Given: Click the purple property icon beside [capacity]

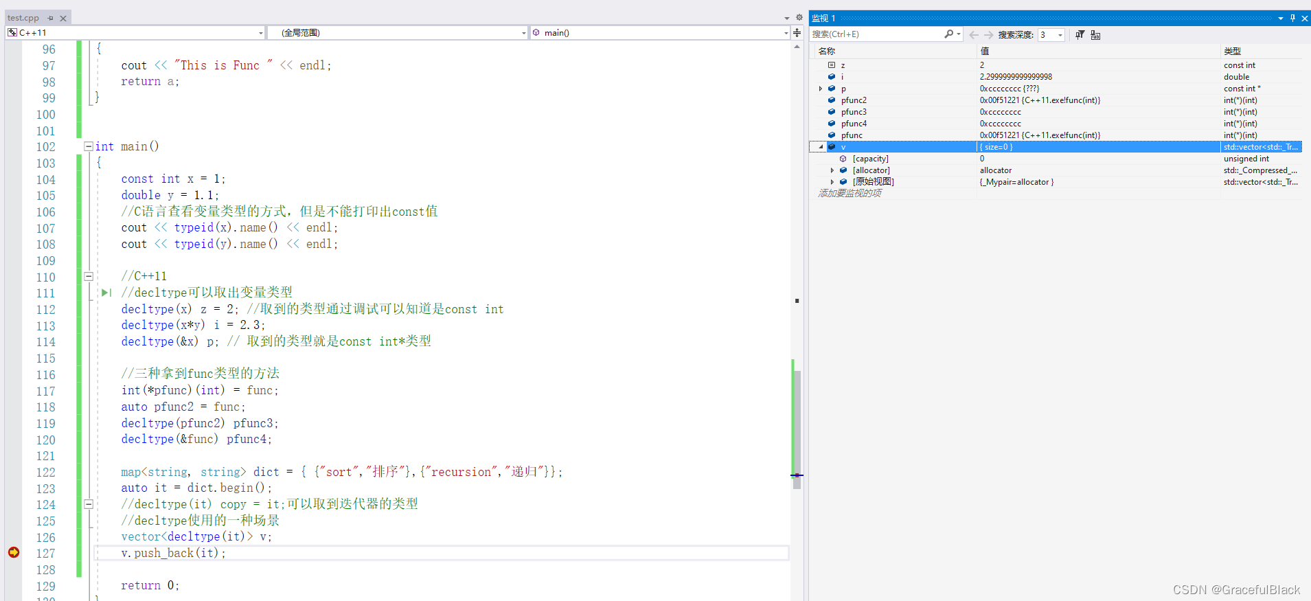Looking at the screenshot, I should [843, 159].
